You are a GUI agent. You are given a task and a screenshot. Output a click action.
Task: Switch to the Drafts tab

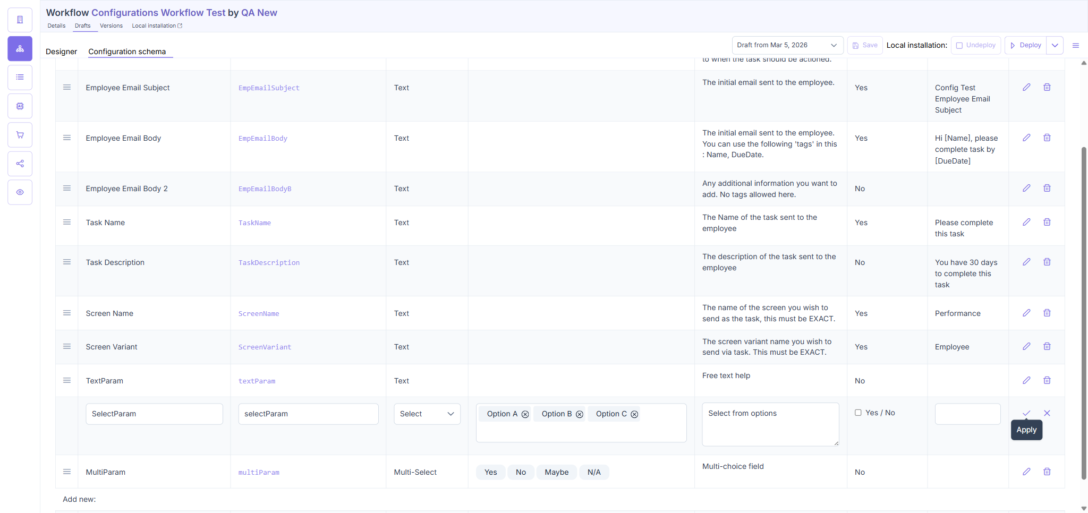[x=83, y=25]
